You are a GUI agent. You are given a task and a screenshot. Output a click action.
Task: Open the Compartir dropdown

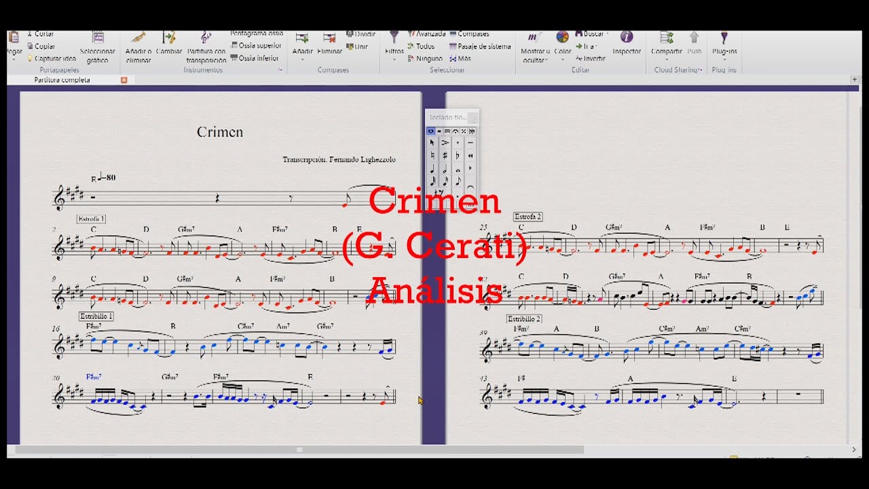pos(667,60)
